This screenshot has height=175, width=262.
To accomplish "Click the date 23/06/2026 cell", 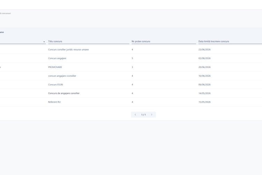I will tap(204, 50).
